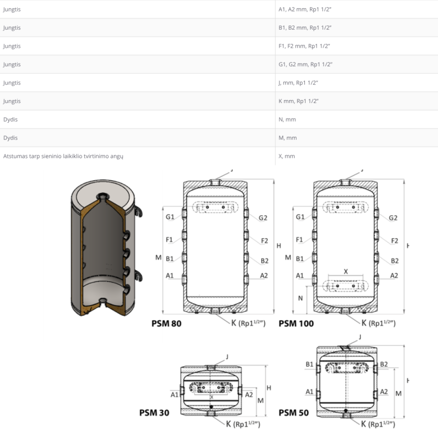Click the G2 label in PSM 80 drawing
438x438 pixels.
[x=263, y=218]
